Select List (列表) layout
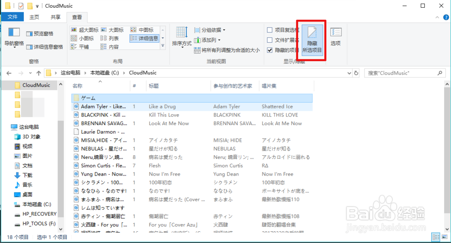This screenshot has height=243, width=451. point(110,38)
